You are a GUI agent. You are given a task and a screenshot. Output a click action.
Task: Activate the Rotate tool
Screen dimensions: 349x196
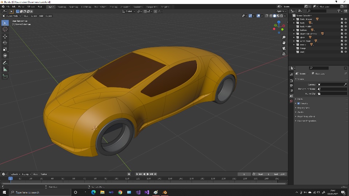[5, 43]
